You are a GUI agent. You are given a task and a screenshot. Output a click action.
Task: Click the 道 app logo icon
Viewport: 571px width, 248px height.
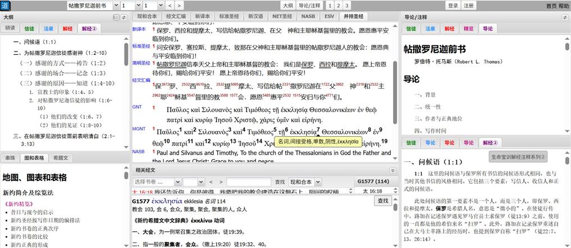(6, 6)
